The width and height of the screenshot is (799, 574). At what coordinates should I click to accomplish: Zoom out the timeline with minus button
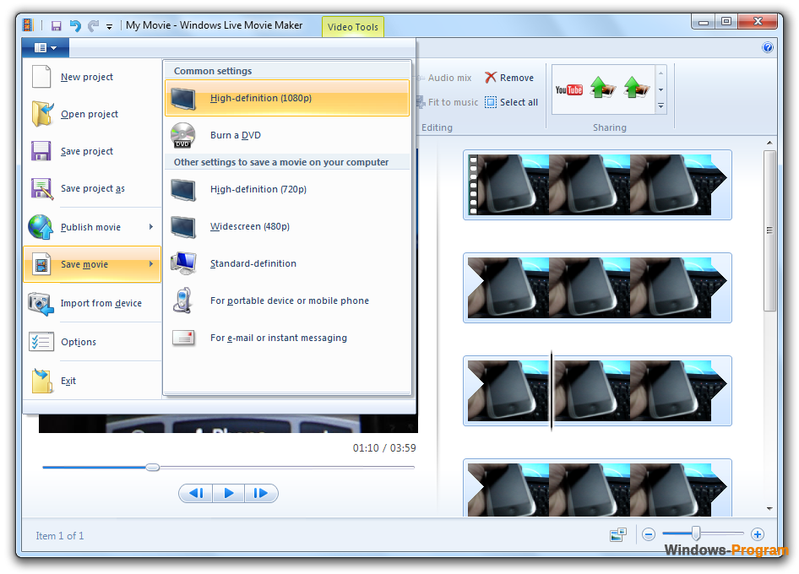click(x=649, y=534)
